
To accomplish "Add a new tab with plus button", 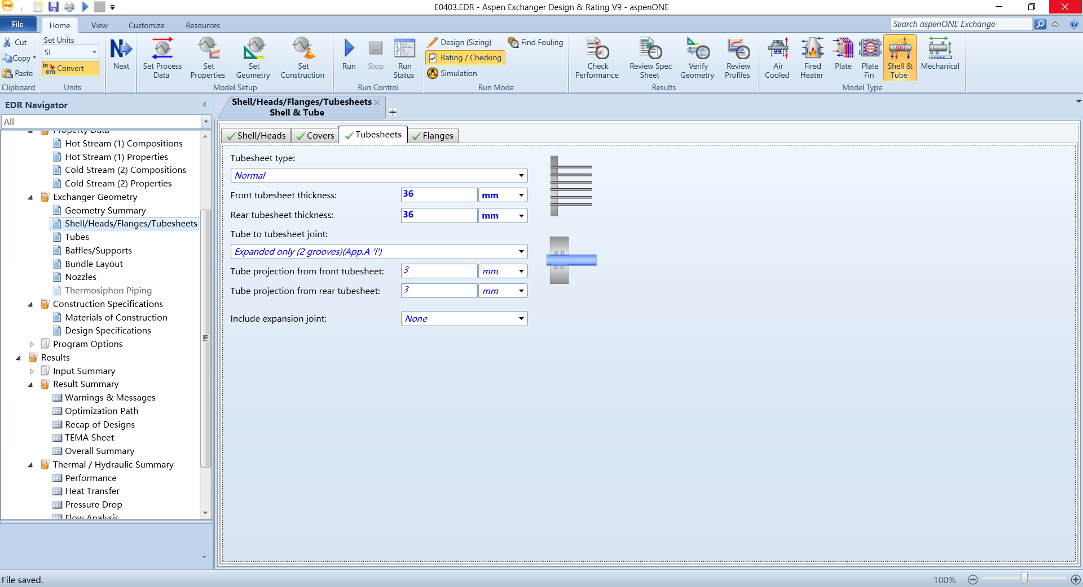I will [393, 112].
